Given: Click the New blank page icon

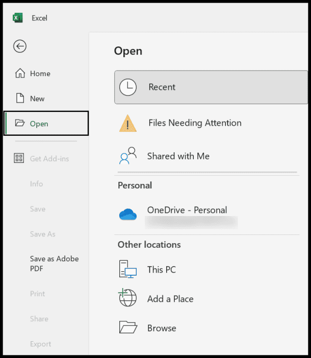Looking at the screenshot, I should pyautogui.click(x=20, y=99).
